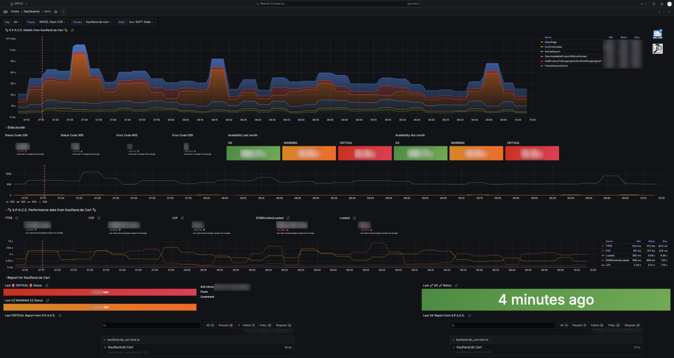Click the Teams SPACE_Team-E2E filter button
The width and height of the screenshot is (674, 358).
coord(53,22)
